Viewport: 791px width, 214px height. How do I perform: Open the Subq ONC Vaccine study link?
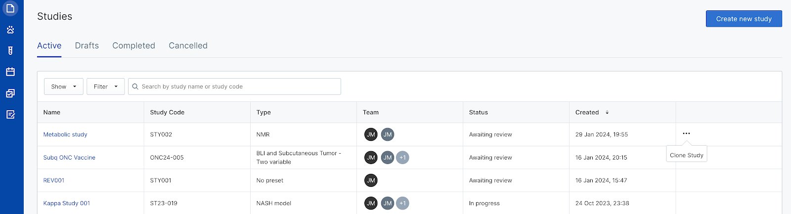pos(69,158)
